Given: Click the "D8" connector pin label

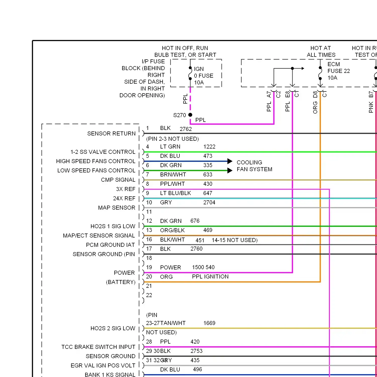Looking at the screenshot, I should (315, 95).
